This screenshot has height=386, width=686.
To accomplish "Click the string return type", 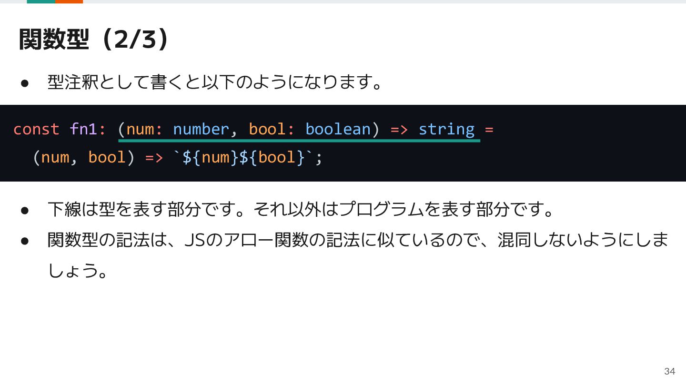I will pos(446,129).
